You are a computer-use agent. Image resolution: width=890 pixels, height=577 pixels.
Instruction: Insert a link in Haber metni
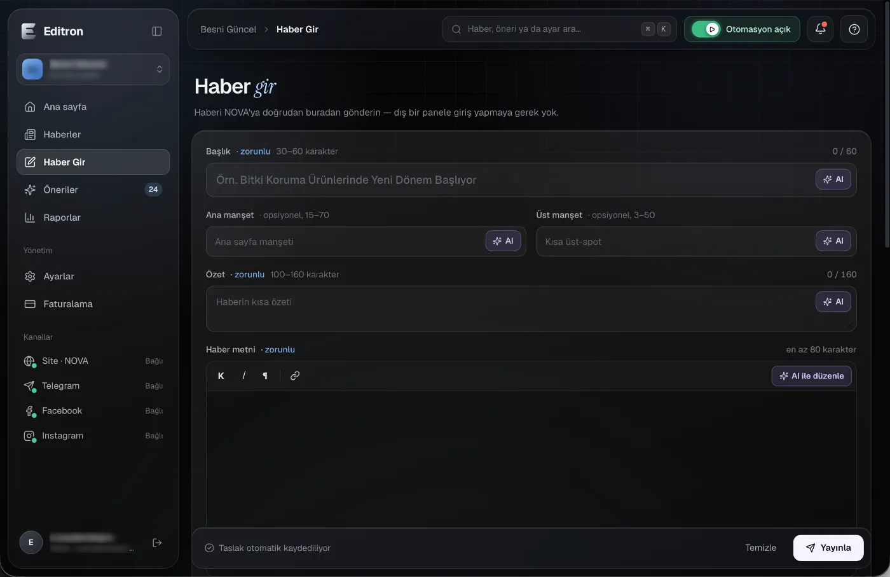[x=295, y=376]
